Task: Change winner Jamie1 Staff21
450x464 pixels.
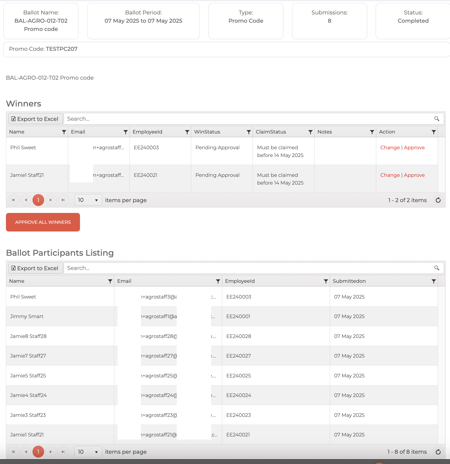Action: point(390,175)
